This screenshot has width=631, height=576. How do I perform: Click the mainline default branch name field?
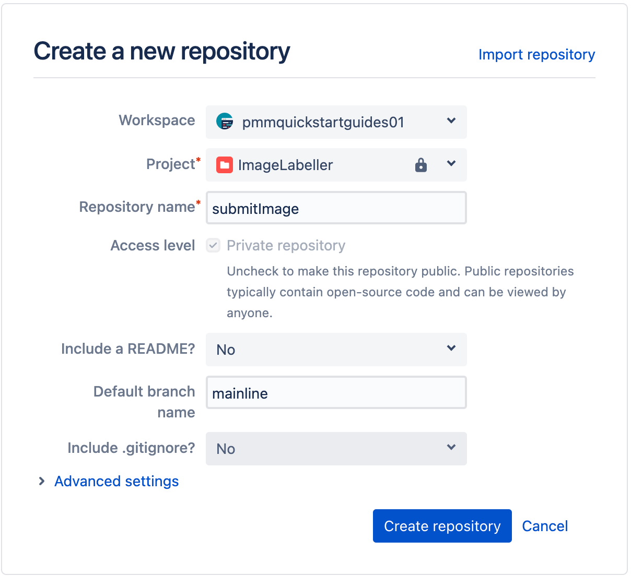[336, 392]
